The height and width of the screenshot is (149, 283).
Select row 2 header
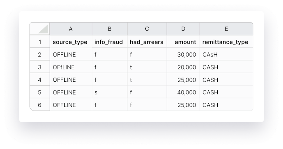(40, 54)
